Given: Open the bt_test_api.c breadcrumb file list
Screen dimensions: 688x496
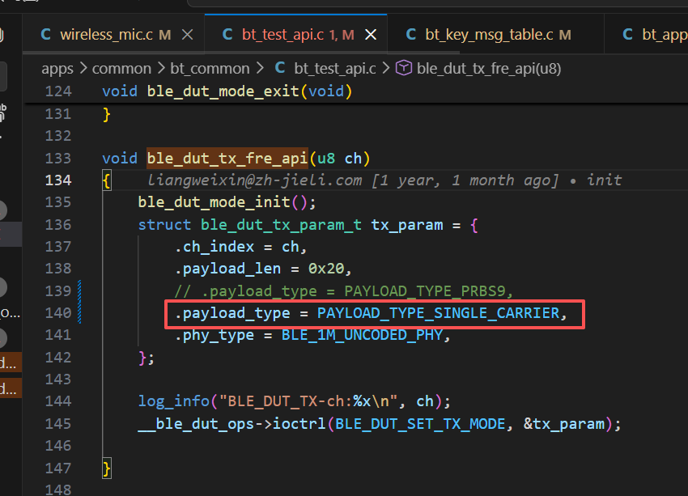Looking at the screenshot, I should click(335, 69).
